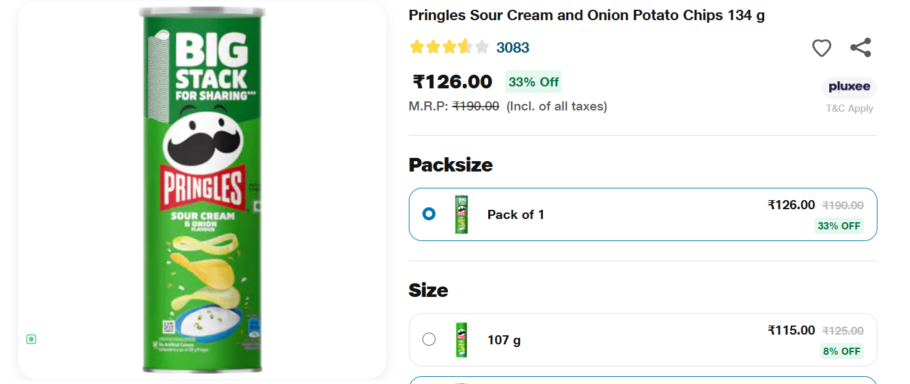The height and width of the screenshot is (384, 910).
Task: Click the main Pringles product image
Action: tap(202, 190)
